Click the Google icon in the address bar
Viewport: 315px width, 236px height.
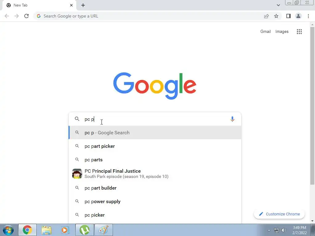[x=39, y=16]
